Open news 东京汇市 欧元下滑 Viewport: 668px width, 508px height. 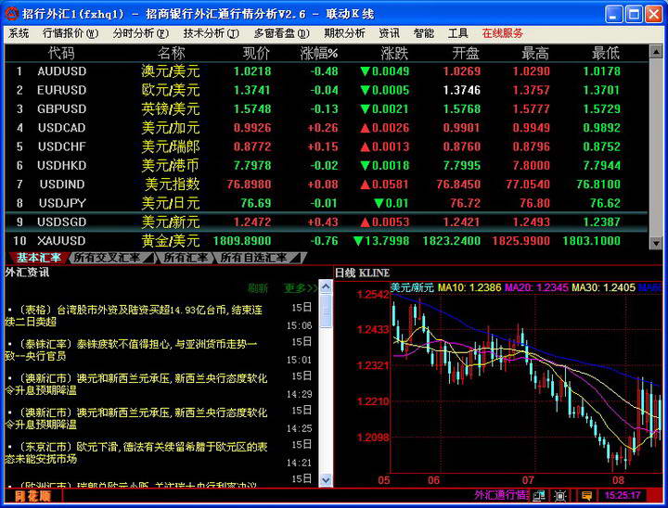point(135,452)
